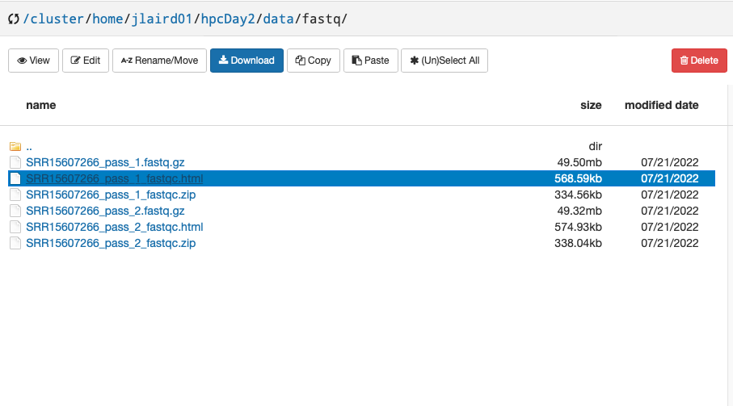Click the 574.93kb size value
This screenshot has width=733, height=406.
tap(579, 227)
